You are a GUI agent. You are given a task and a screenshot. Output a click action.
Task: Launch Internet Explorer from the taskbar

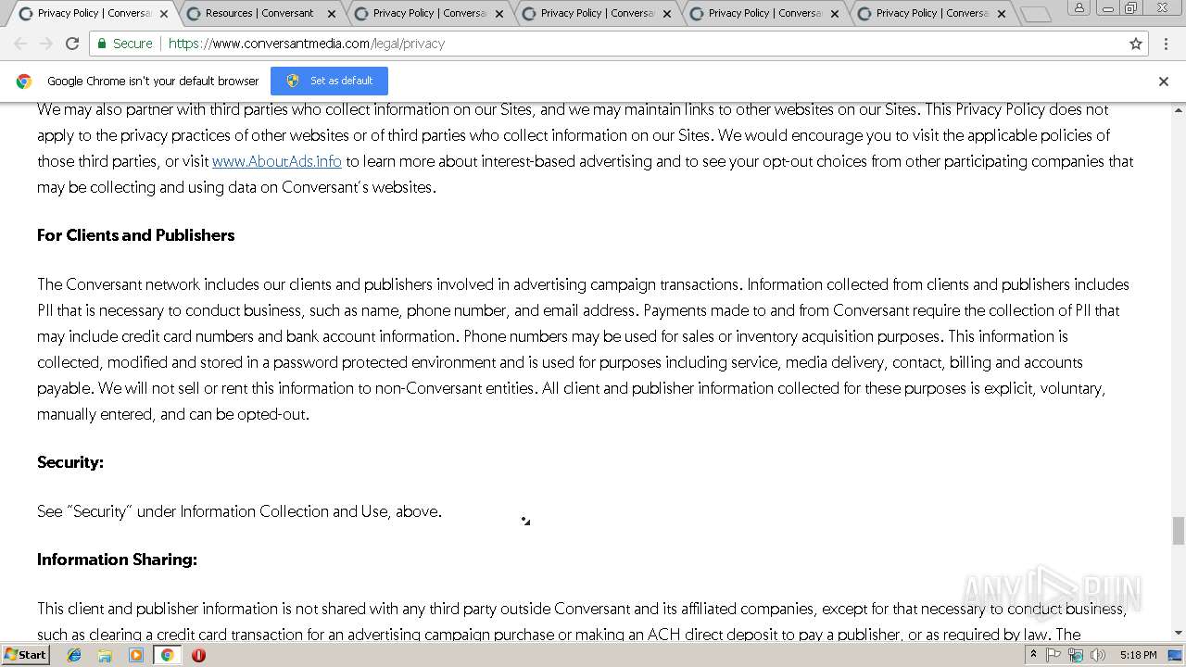pos(74,655)
